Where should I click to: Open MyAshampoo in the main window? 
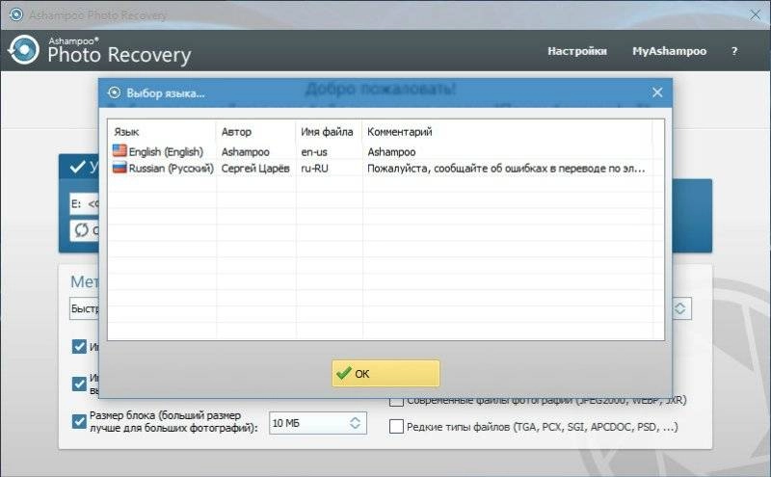(669, 51)
